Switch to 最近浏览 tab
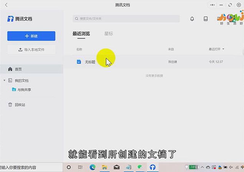Viewport: 244px width, 172px height. (81, 33)
